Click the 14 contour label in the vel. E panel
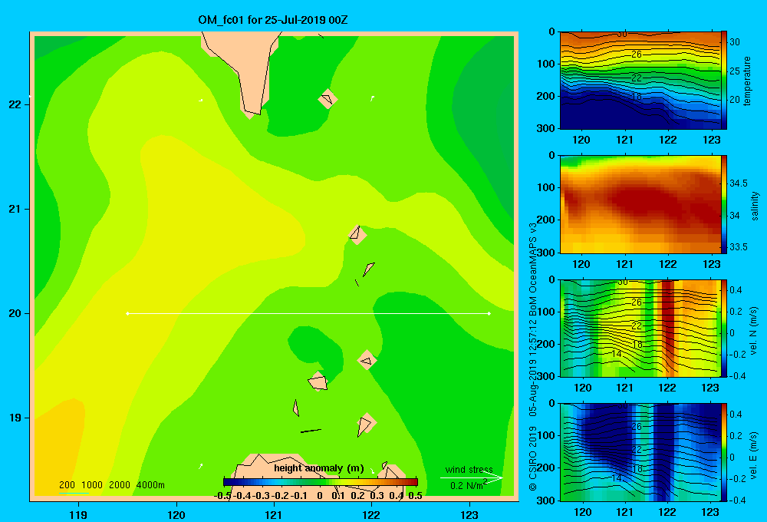 [x=617, y=478]
